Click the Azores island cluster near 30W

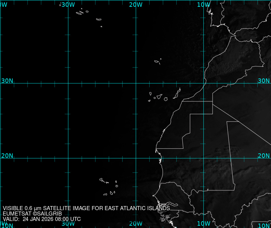(x=79, y=13)
